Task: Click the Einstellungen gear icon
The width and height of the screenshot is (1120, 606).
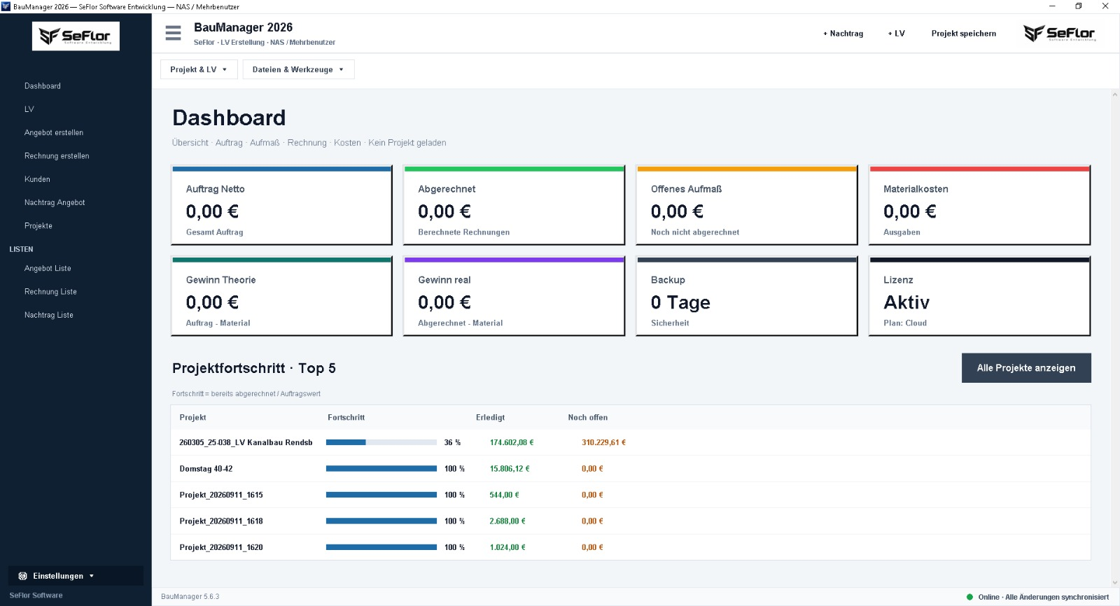Action: [22, 576]
